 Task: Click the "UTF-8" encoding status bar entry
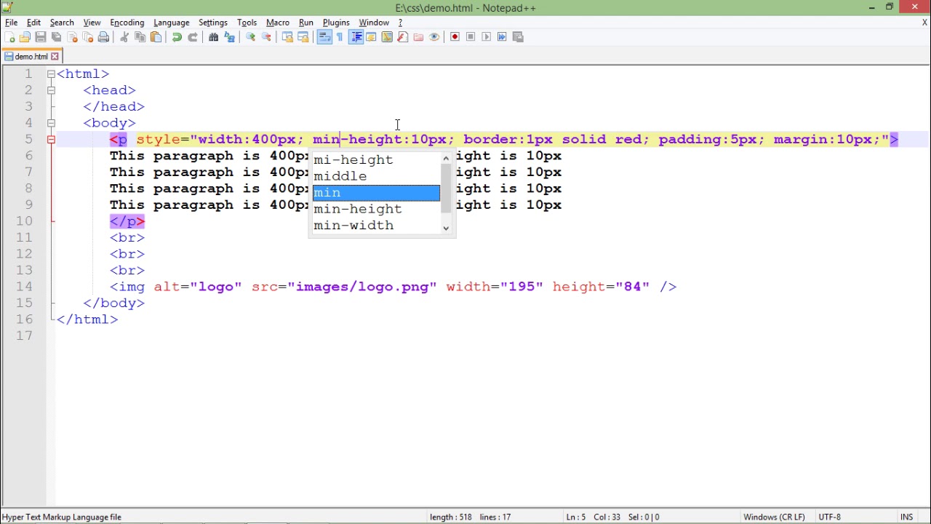click(829, 517)
